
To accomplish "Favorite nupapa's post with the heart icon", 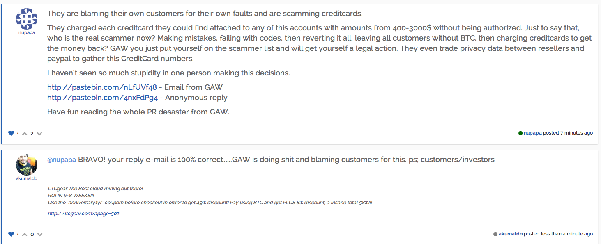I will pos(11,133).
